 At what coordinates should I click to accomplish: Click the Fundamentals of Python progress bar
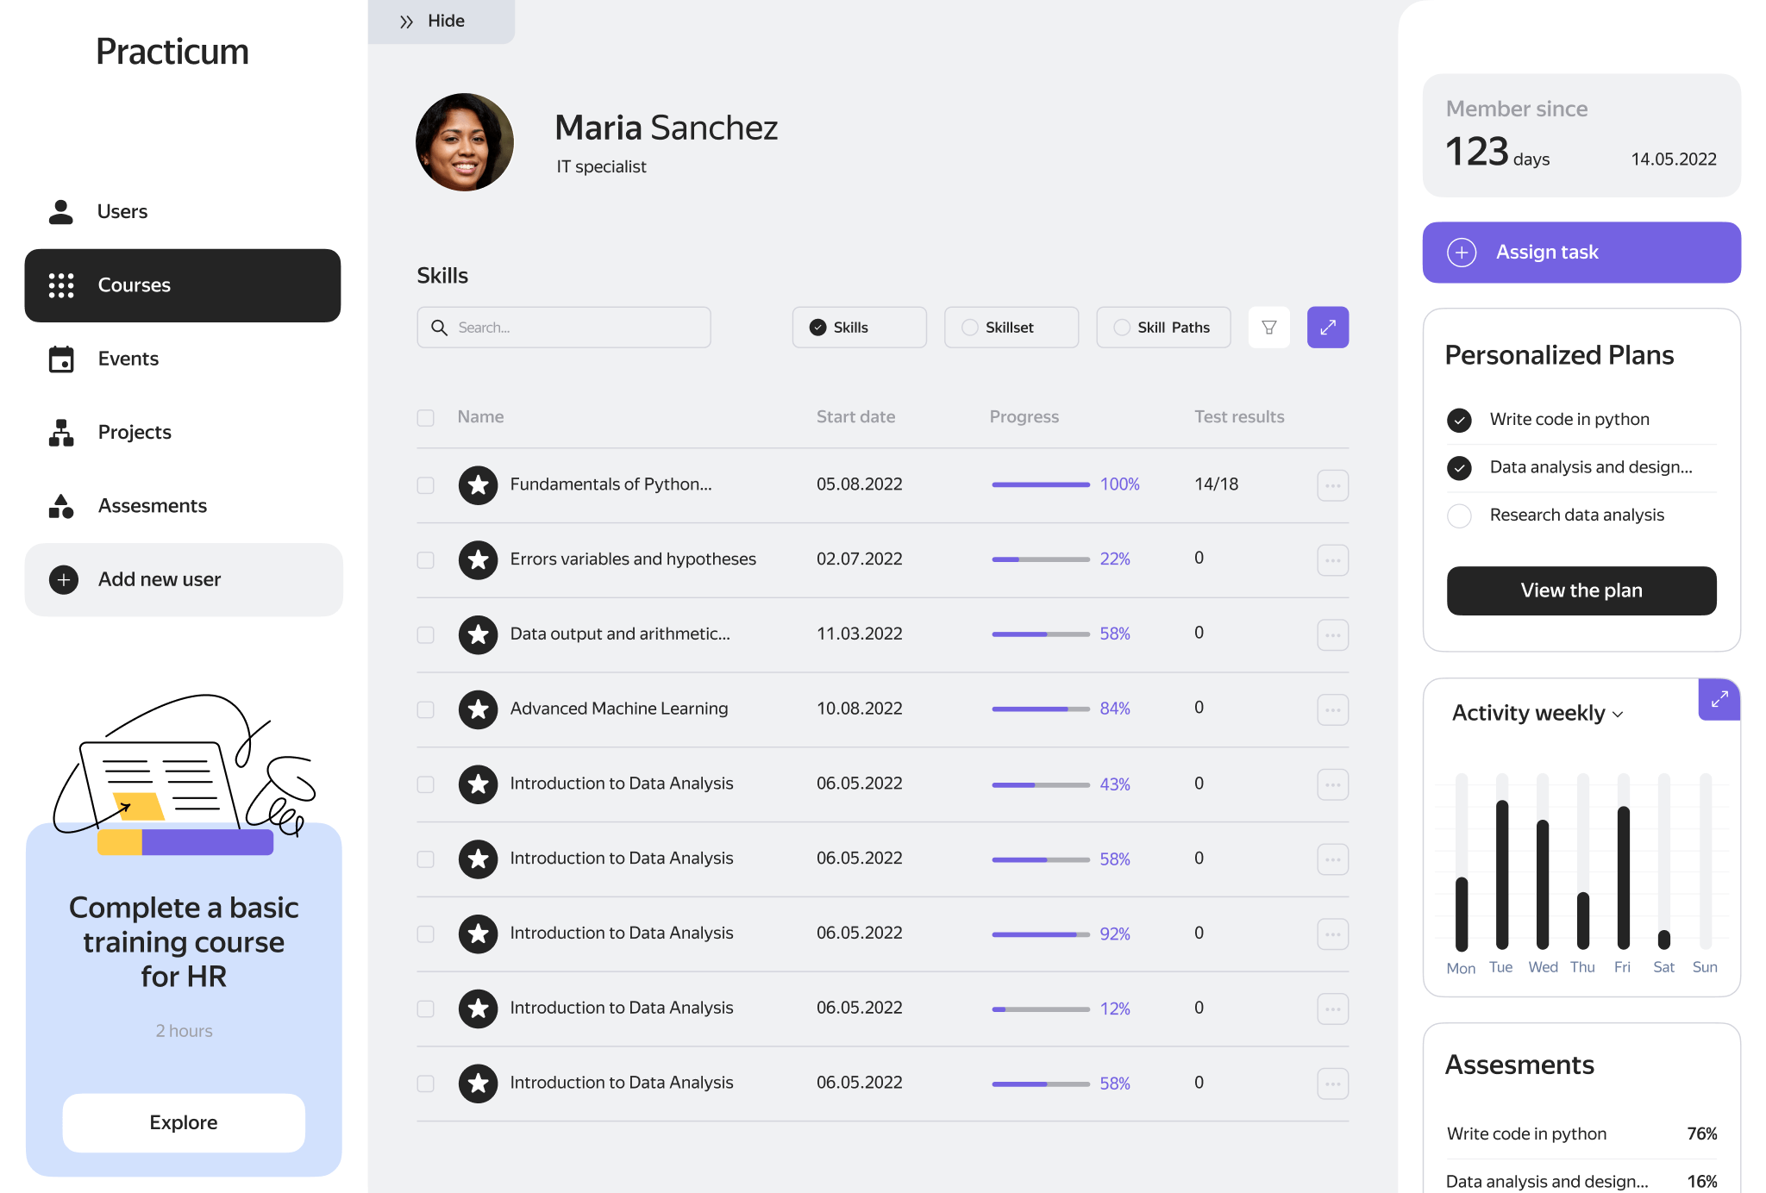(x=1040, y=485)
